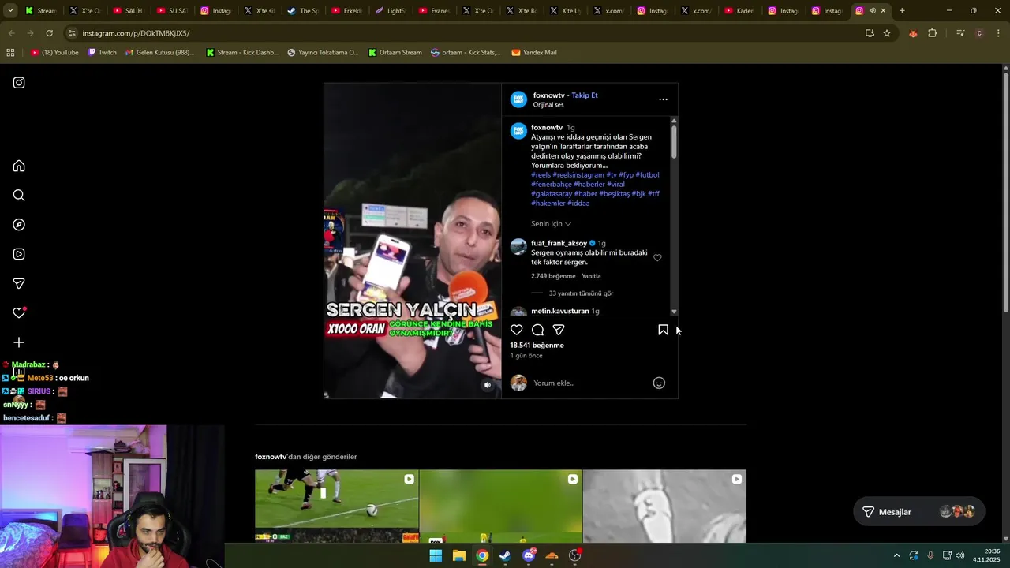
Task: Open Search in Instagram sidebar
Action: point(19,196)
